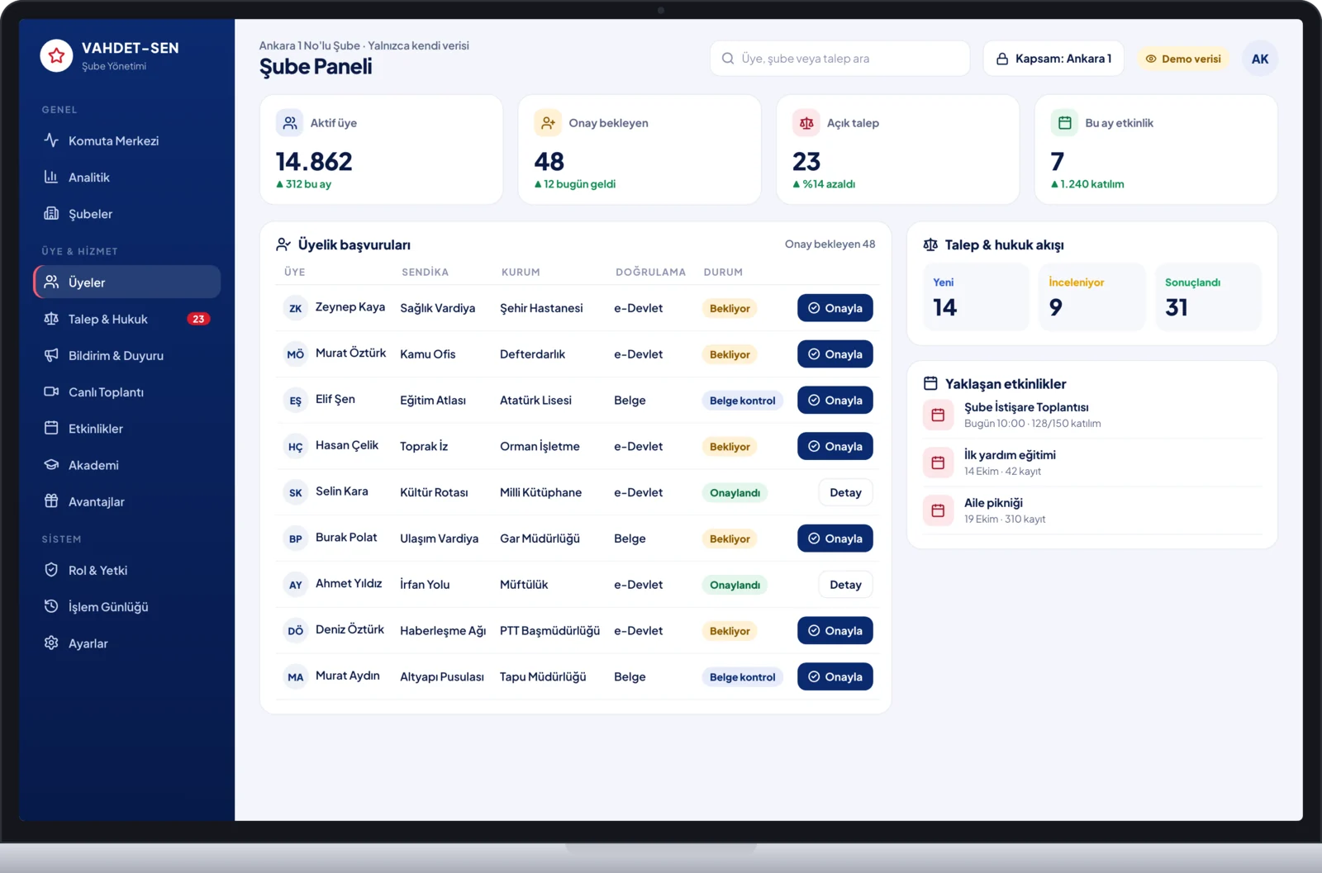Click the Canlı Toplantı camera icon

51,391
